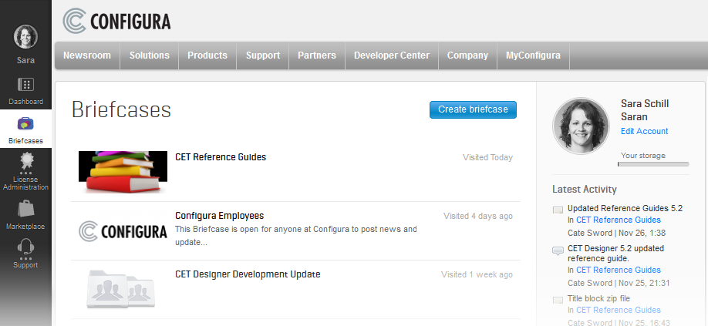Image resolution: width=708 pixels, height=326 pixels.
Task: Click the Configura logo in header
Action: [117, 21]
